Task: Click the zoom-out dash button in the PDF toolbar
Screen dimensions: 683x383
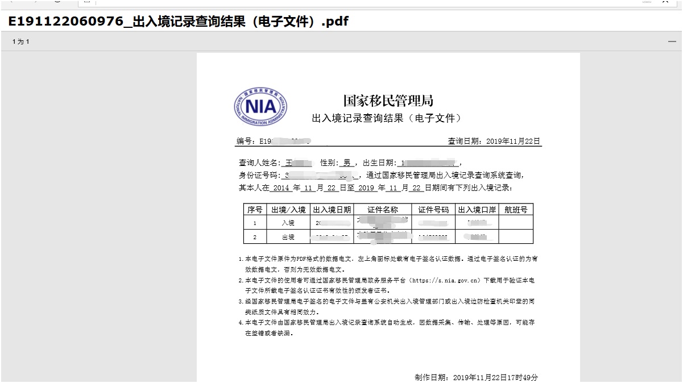Action: [x=672, y=41]
